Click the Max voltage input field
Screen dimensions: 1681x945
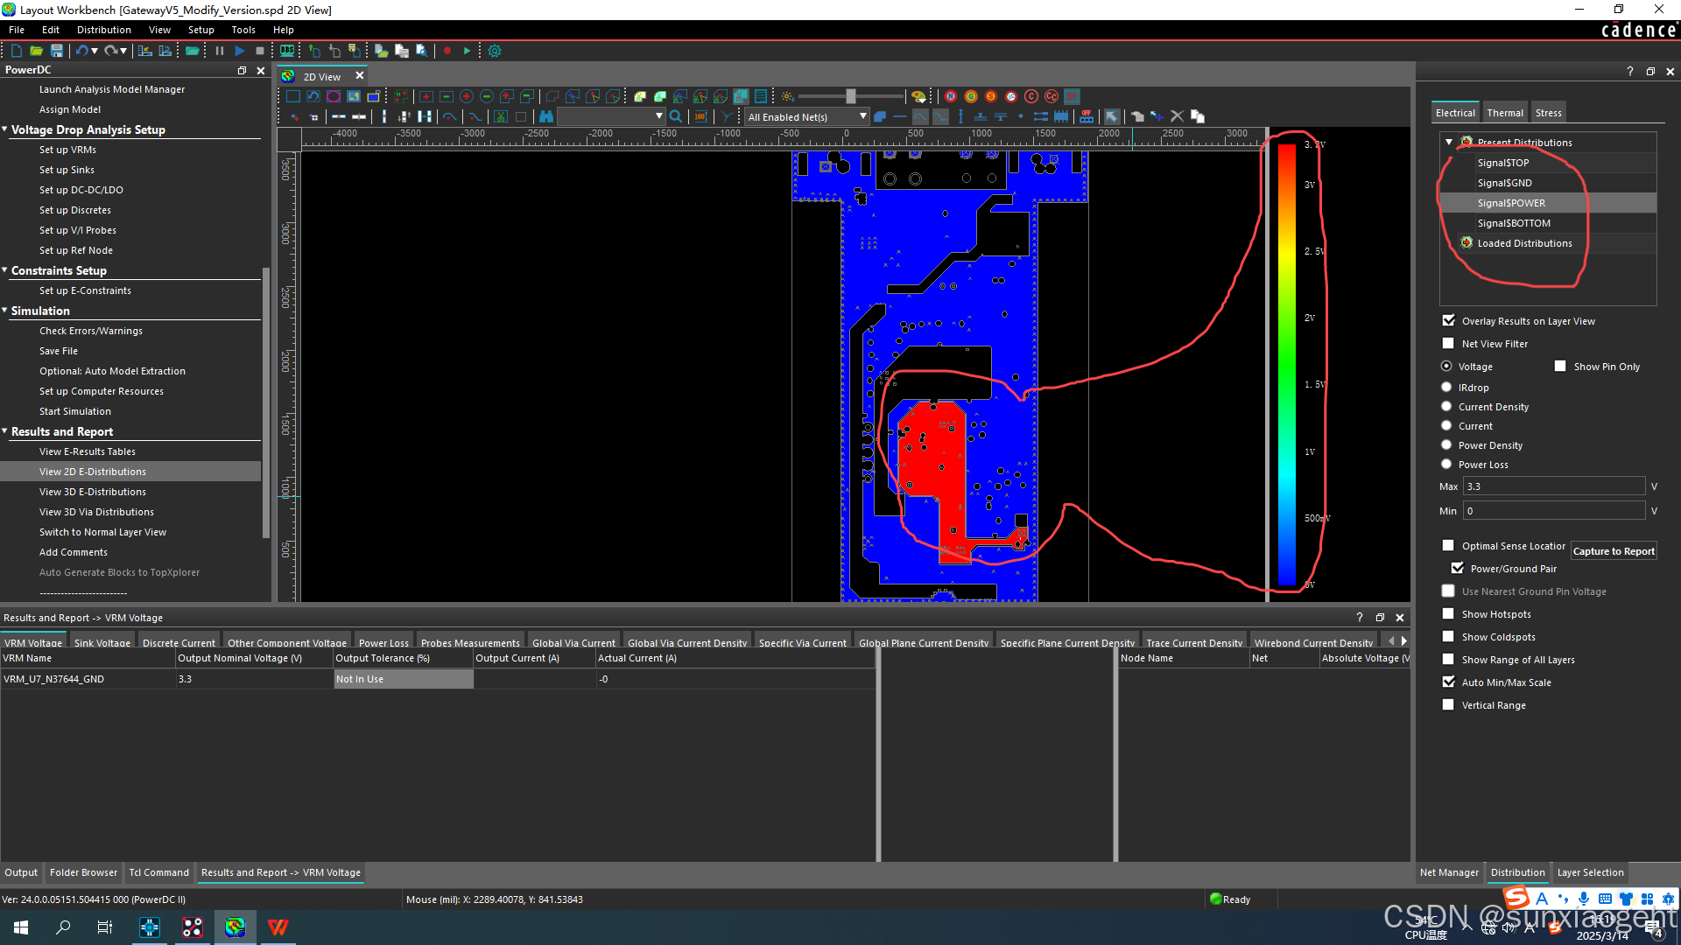coord(1553,486)
